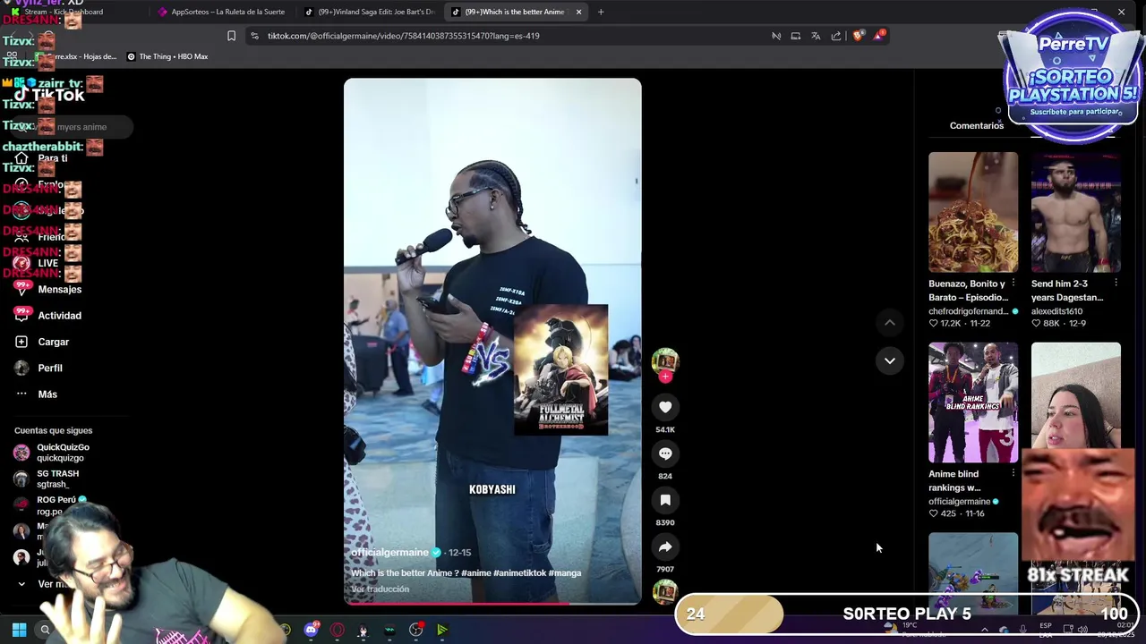Like the video with heart icon
The width and height of the screenshot is (1146, 644).
[665, 407]
